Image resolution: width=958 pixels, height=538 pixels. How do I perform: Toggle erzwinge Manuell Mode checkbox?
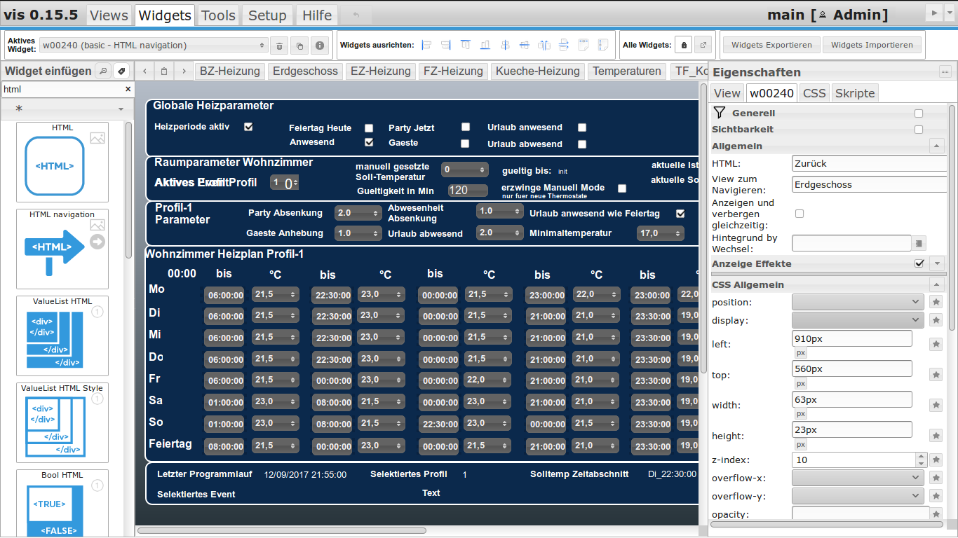tap(621, 188)
